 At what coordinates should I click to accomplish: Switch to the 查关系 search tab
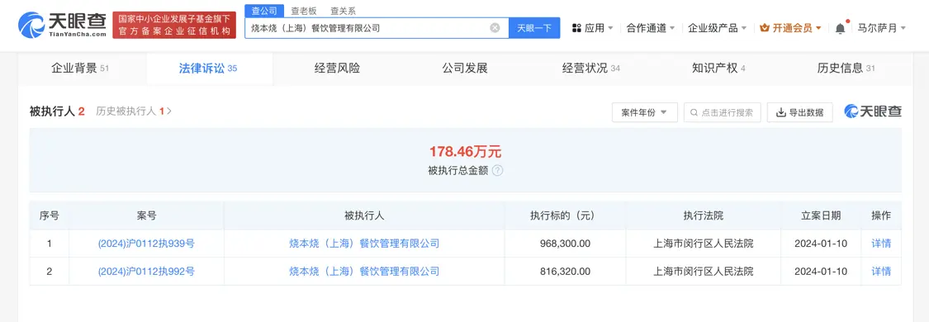click(343, 11)
